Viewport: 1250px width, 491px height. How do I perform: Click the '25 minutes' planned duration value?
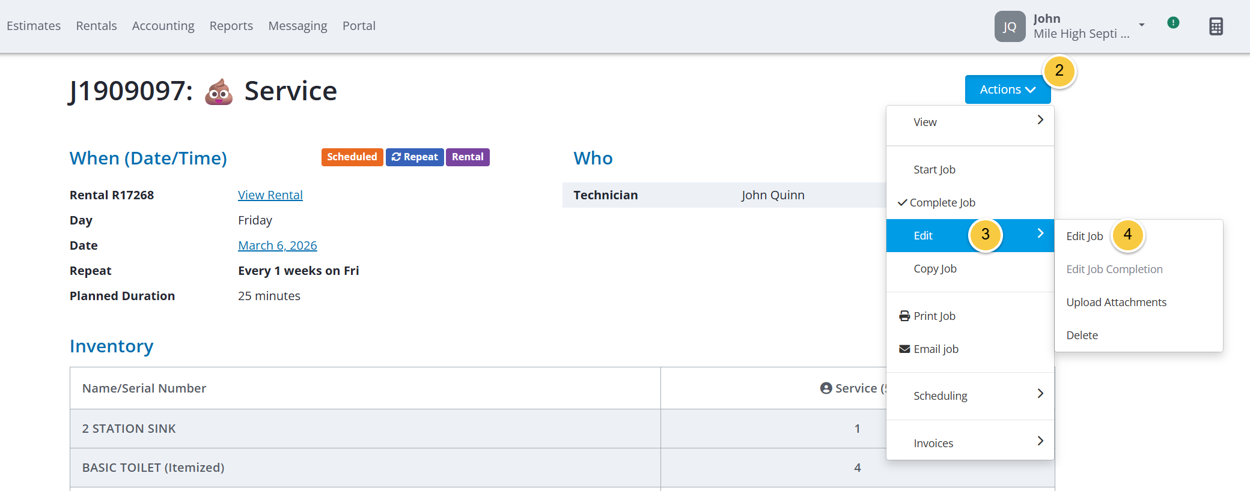point(269,296)
